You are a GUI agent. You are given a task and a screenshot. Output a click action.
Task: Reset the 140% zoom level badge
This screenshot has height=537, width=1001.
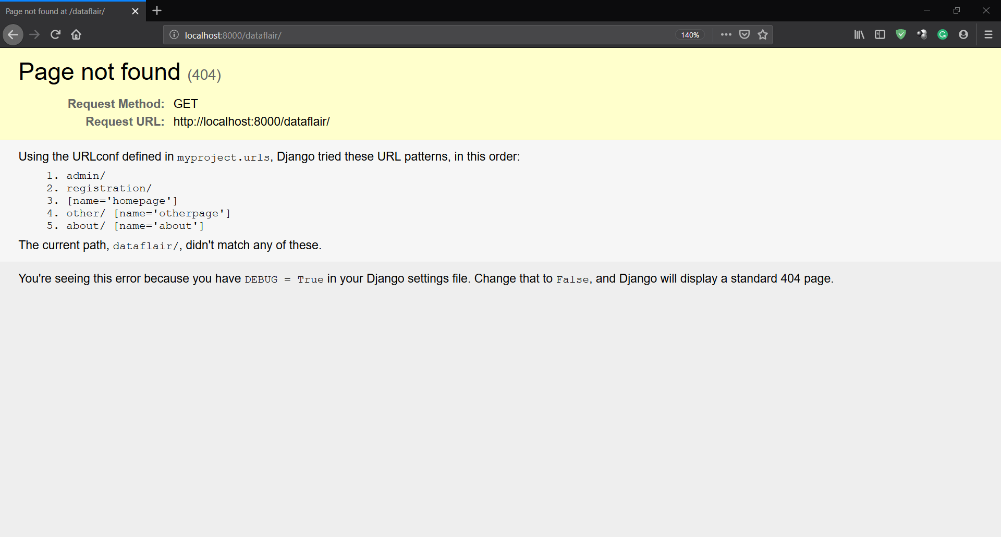tap(690, 35)
